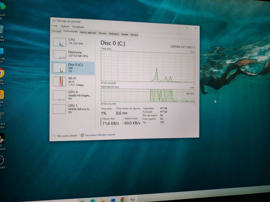270x202 pixels.
Task: Open the Google Chrome desktop shortcut
Action: 2,76
